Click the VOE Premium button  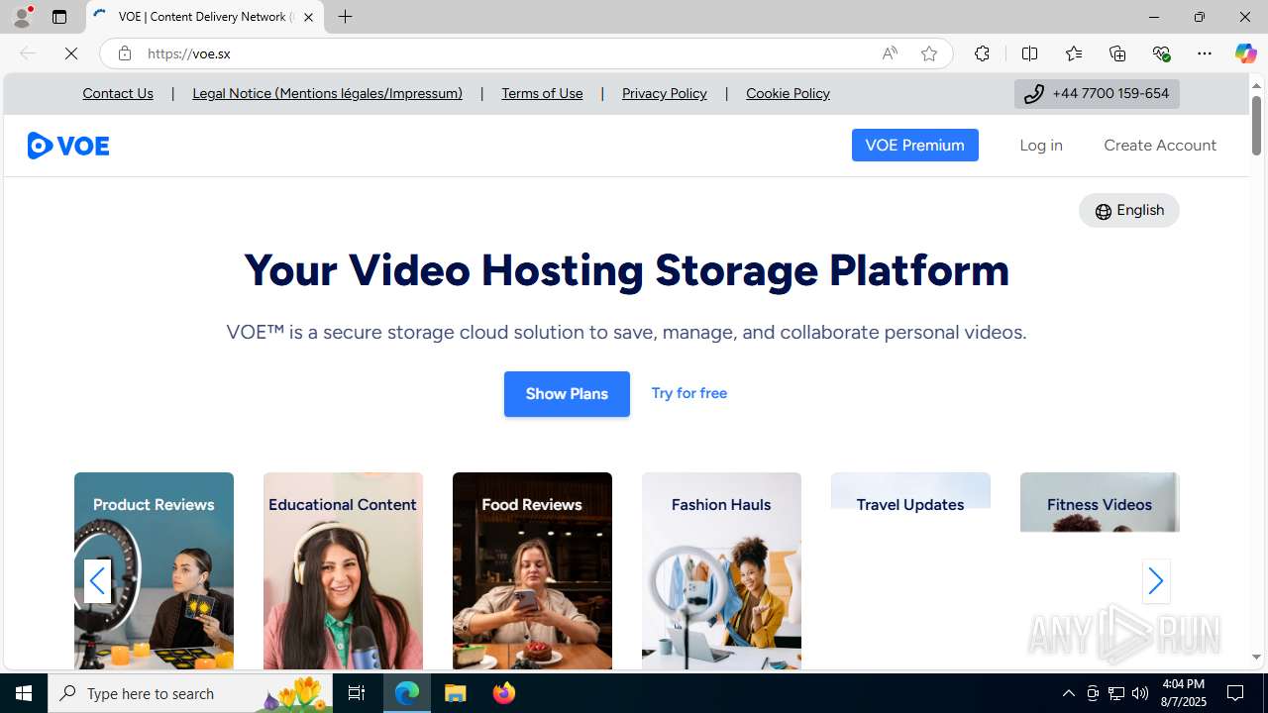(914, 145)
